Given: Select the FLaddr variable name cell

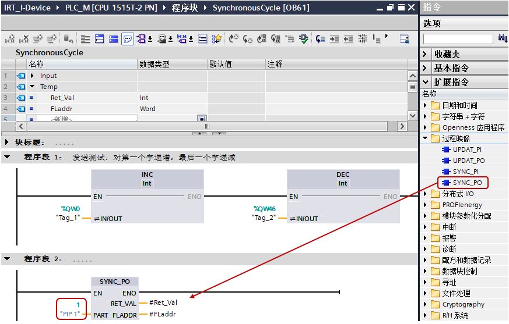Looking at the screenshot, I should 61,109.
